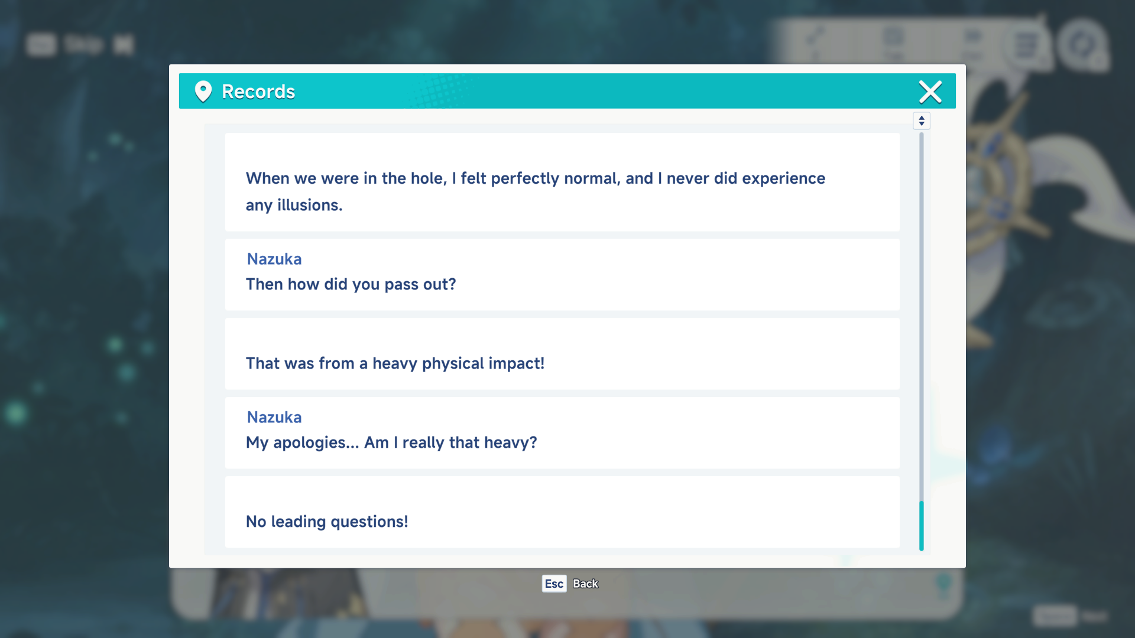The image size is (1135, 638).
Task: Click the blurred skip-forward icon beside Skip
Action: pos(124,44)
